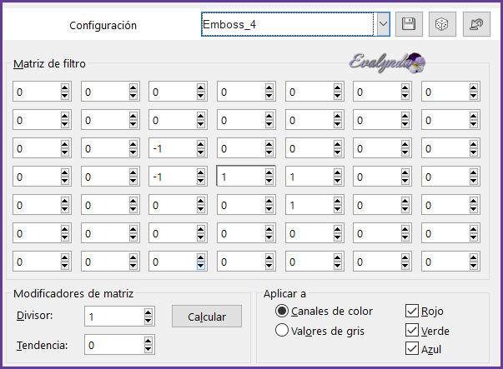The width and height of the screenshot is (503, 369).
Task: Increase the last cell of matrix row seven
Action: pos(474,257)
